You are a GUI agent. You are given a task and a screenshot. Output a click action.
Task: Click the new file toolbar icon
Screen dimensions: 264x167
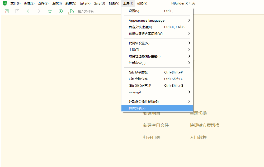[7, 11]
